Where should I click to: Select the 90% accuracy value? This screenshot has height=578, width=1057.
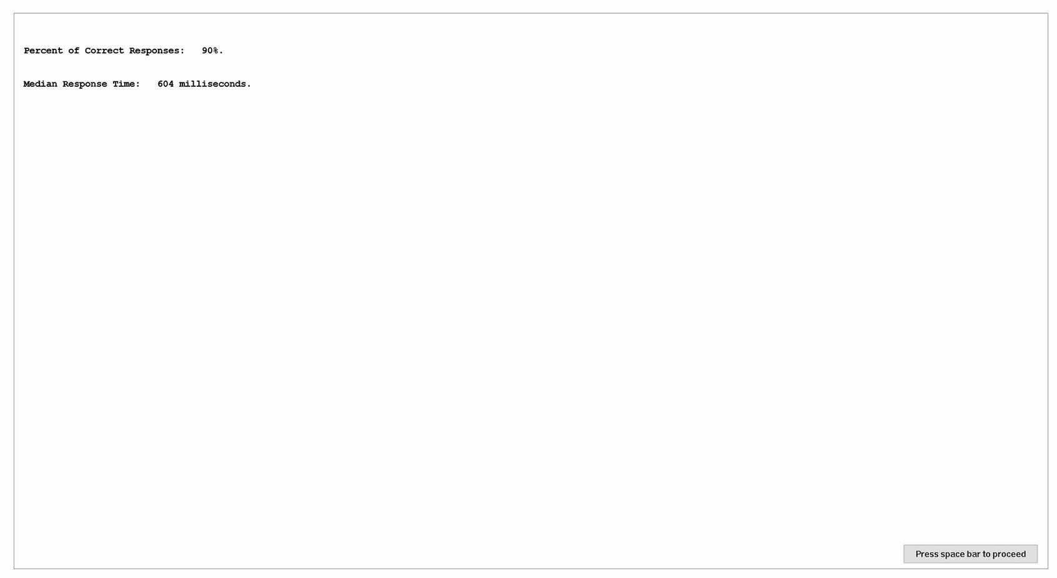click(x=211, y=51)
